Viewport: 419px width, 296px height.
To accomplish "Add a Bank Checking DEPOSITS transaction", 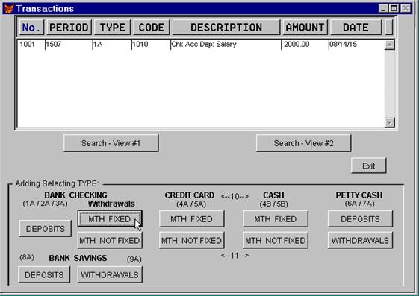I will point(46,229).
